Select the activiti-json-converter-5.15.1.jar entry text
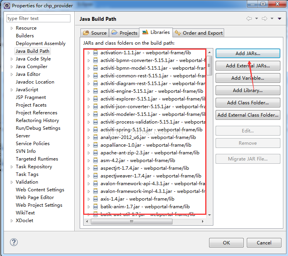288x256 pixels. pyautogui.click(x=153, y=107)
